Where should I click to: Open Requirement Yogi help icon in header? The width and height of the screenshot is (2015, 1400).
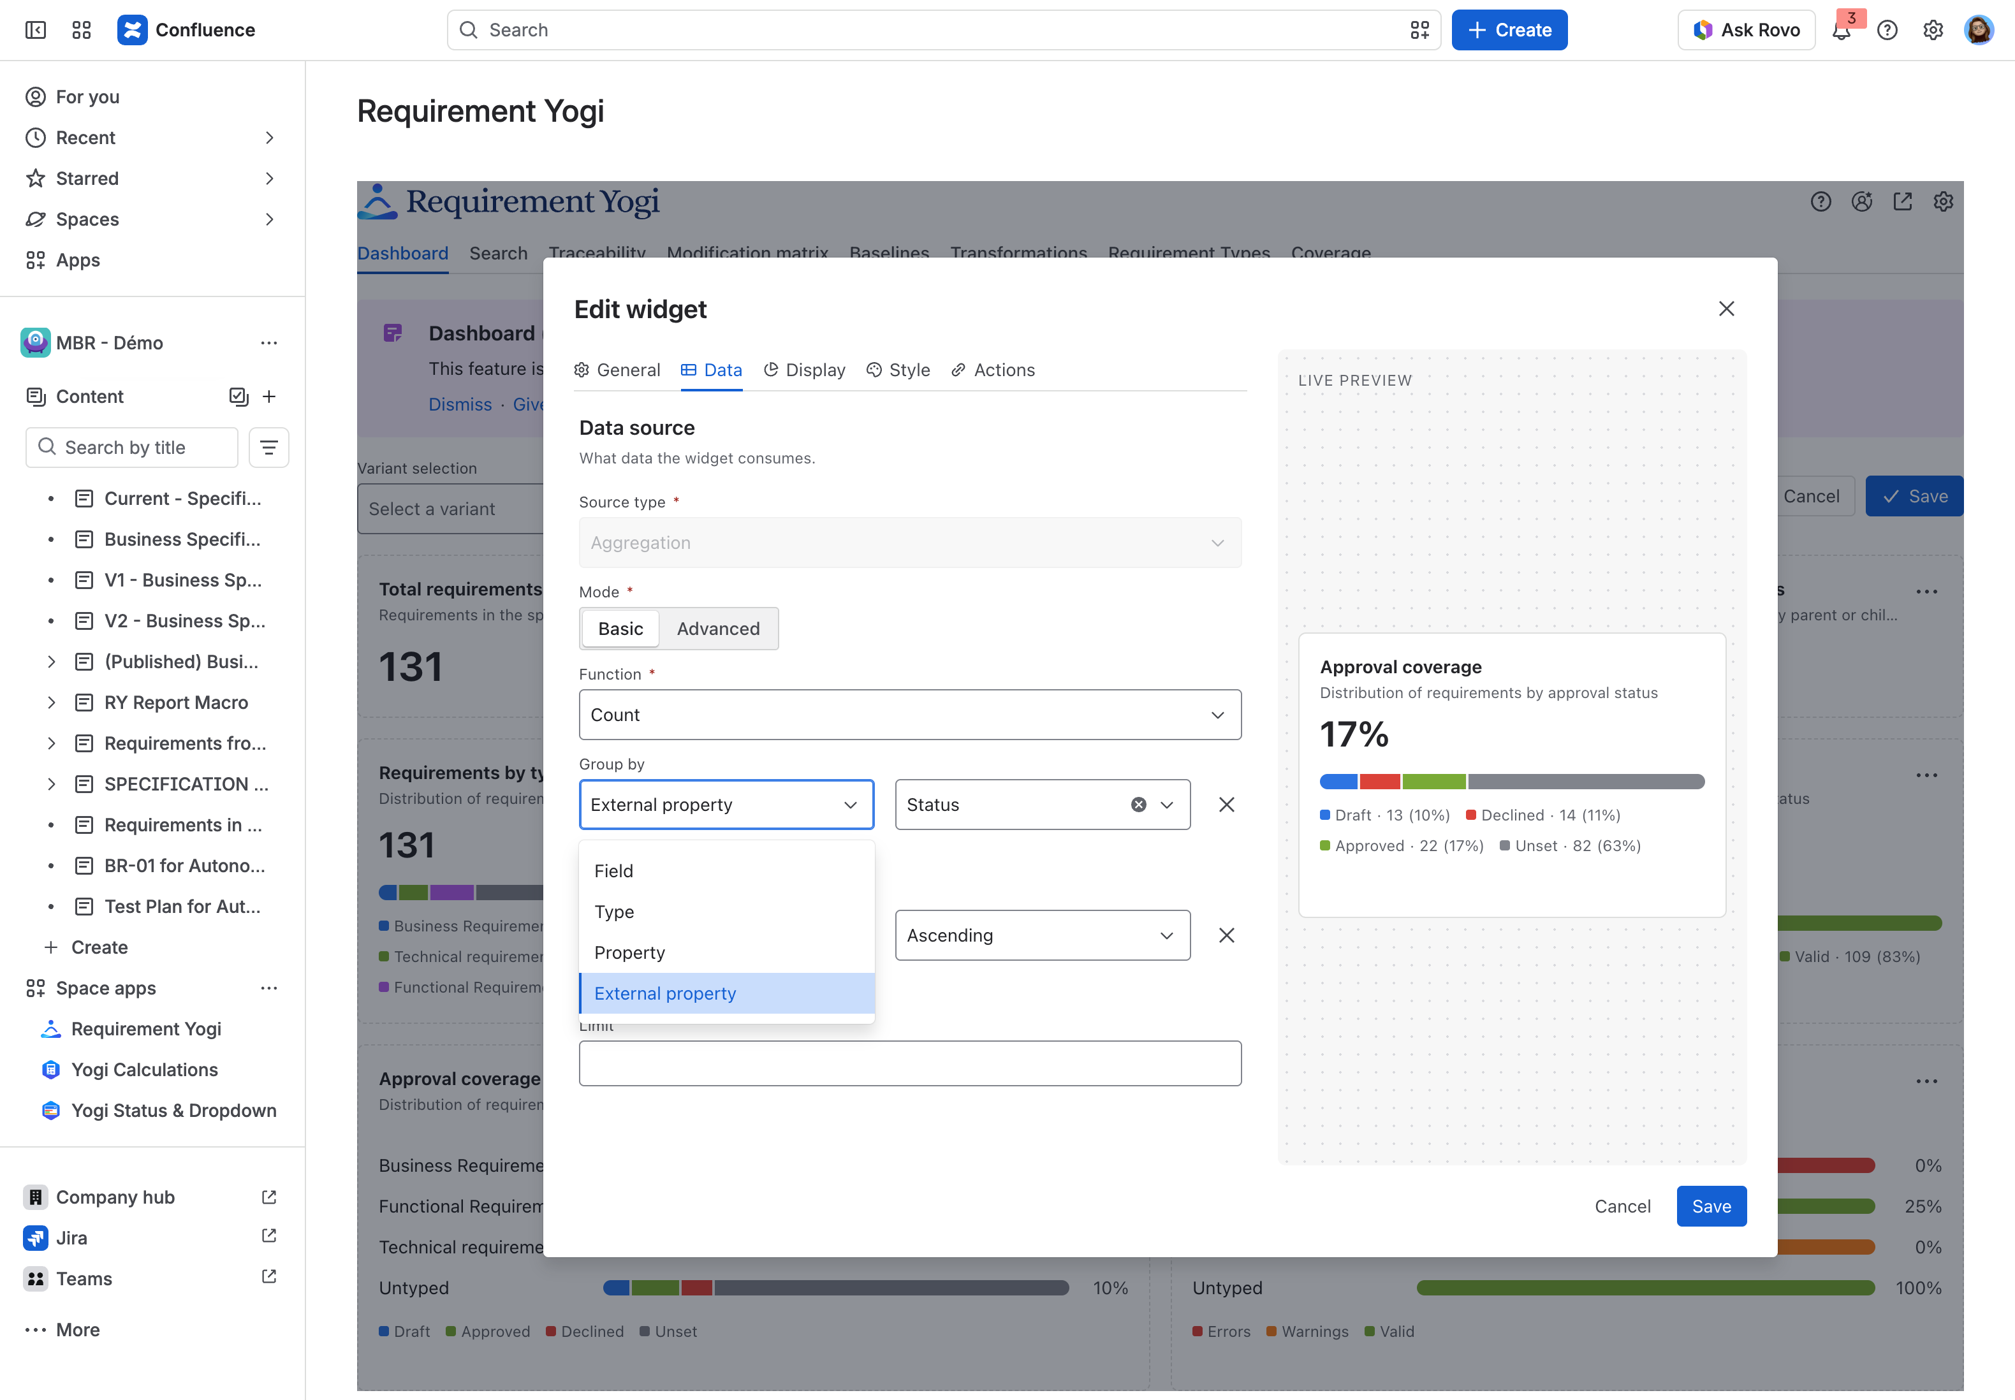pos(1821,201)
